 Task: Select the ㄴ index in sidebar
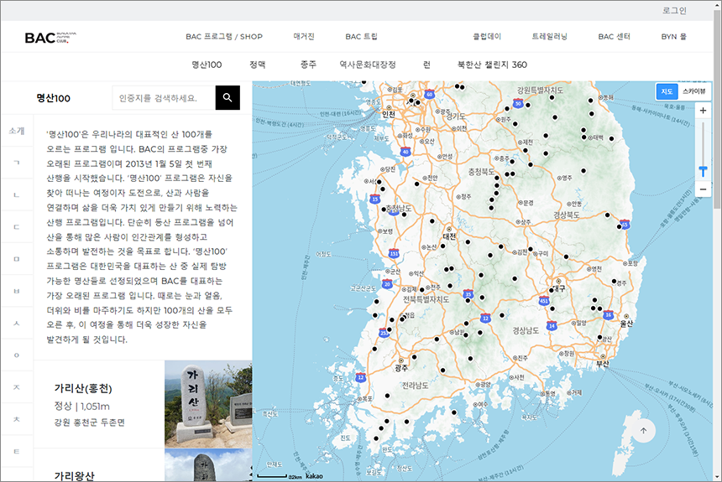[x=17, y=195]
